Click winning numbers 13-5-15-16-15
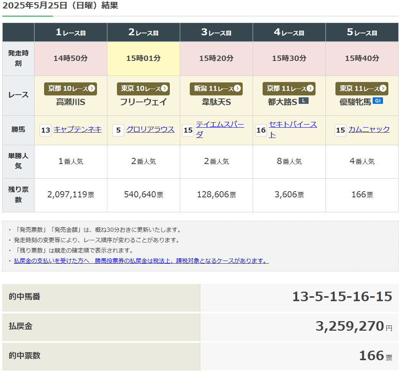Viewport: 401px width, 374px height. 342,297
